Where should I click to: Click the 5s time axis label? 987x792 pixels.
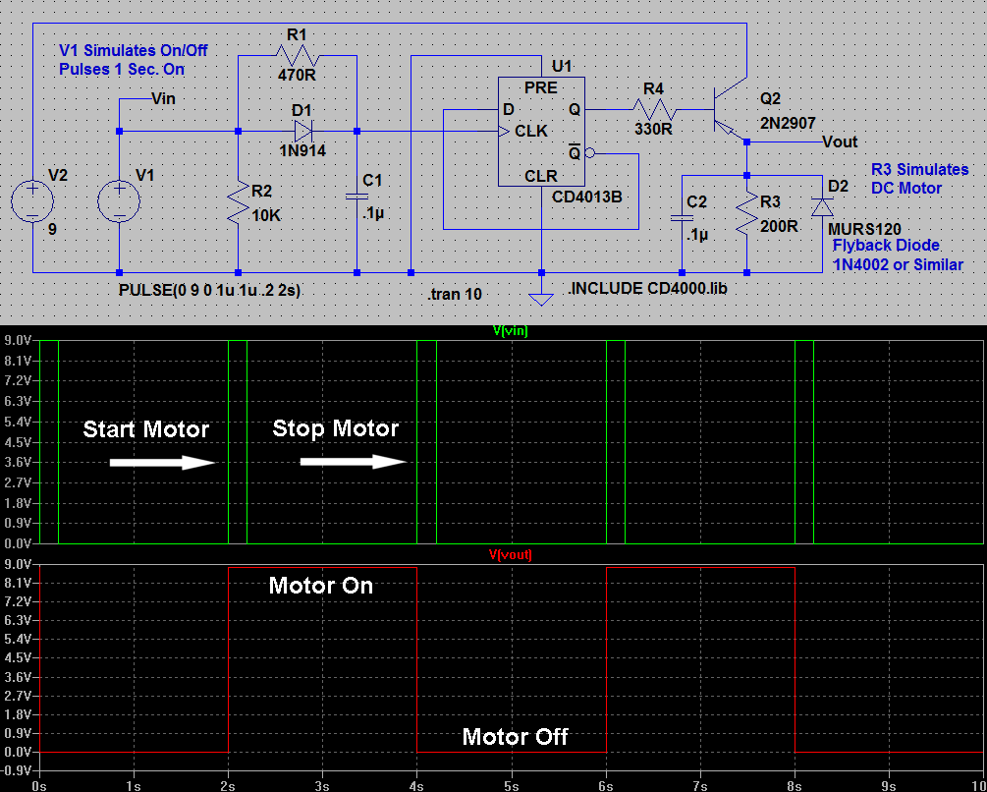coord(511,786)
